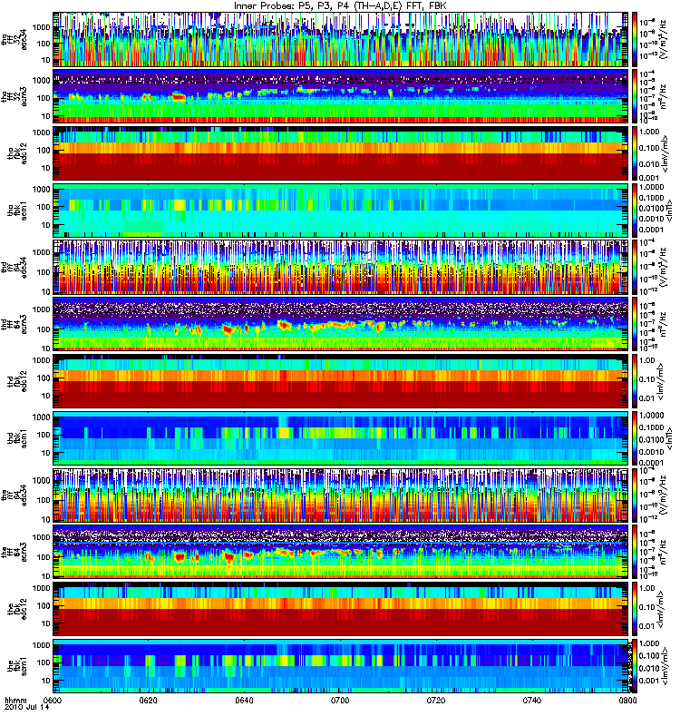The width and height of the screenshot is (680, 726).
Task: Select the the fbk edc12 filter bank panel
Action: pos(341,609)
